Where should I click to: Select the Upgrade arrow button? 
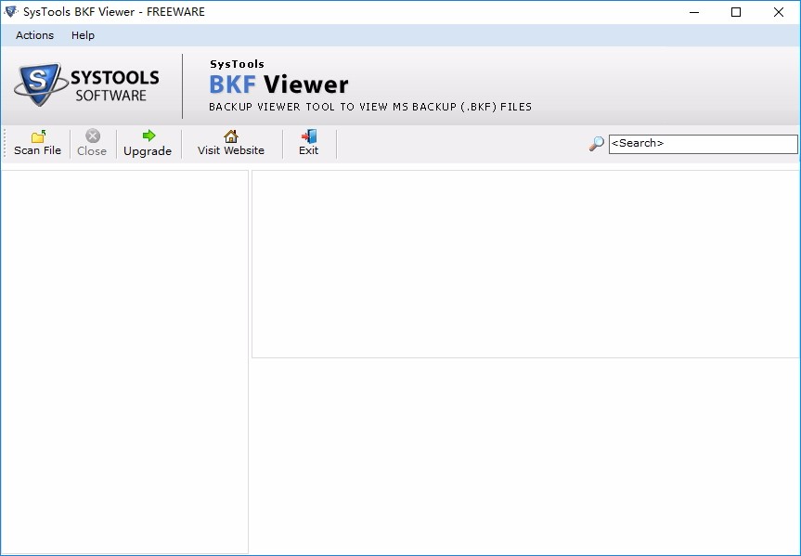point(148,143)
